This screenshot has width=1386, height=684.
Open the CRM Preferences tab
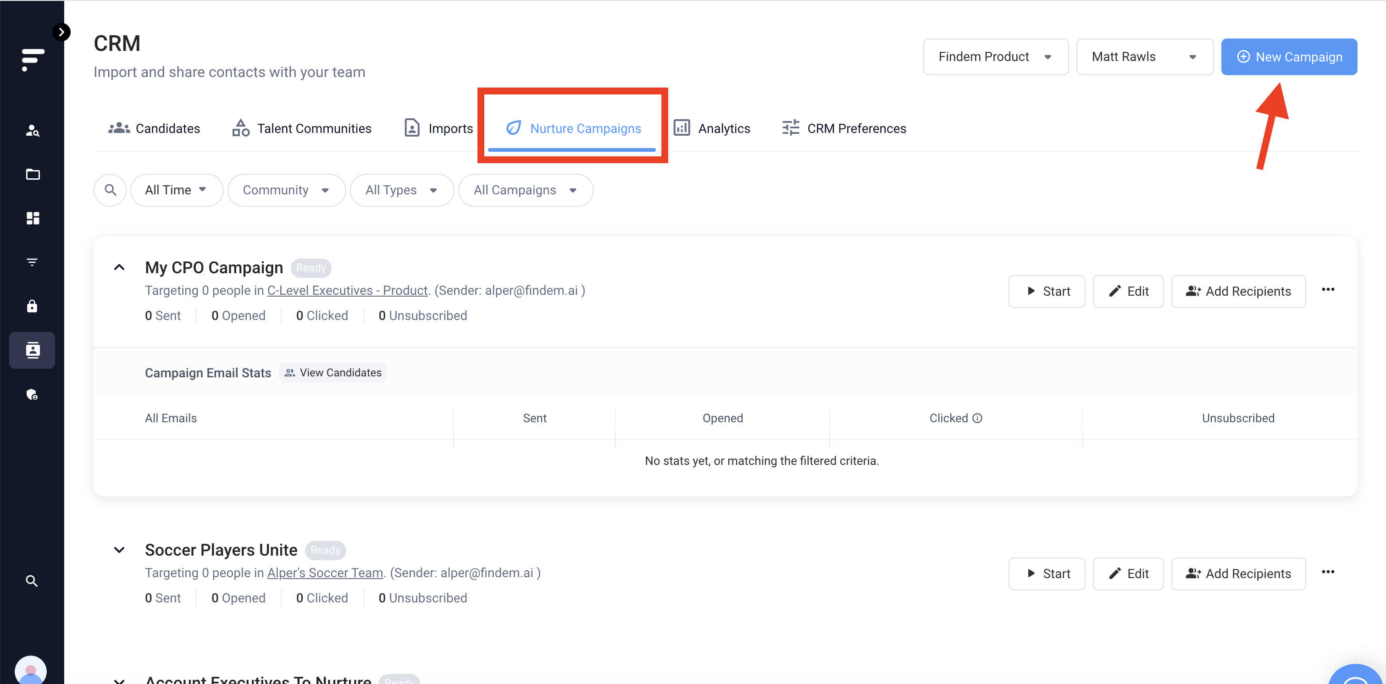pos(844,128)
